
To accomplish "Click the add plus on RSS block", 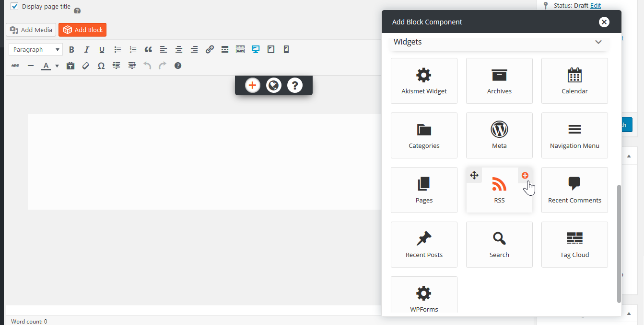I will tap(525, 175).
